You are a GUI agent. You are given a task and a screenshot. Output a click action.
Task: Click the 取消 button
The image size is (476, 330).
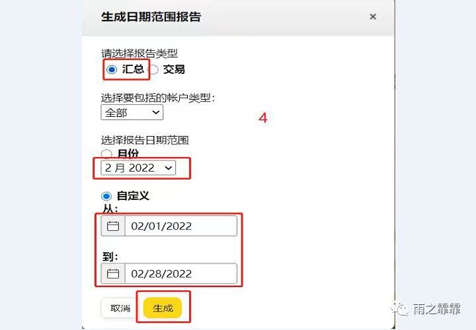(x=120, y=308)
